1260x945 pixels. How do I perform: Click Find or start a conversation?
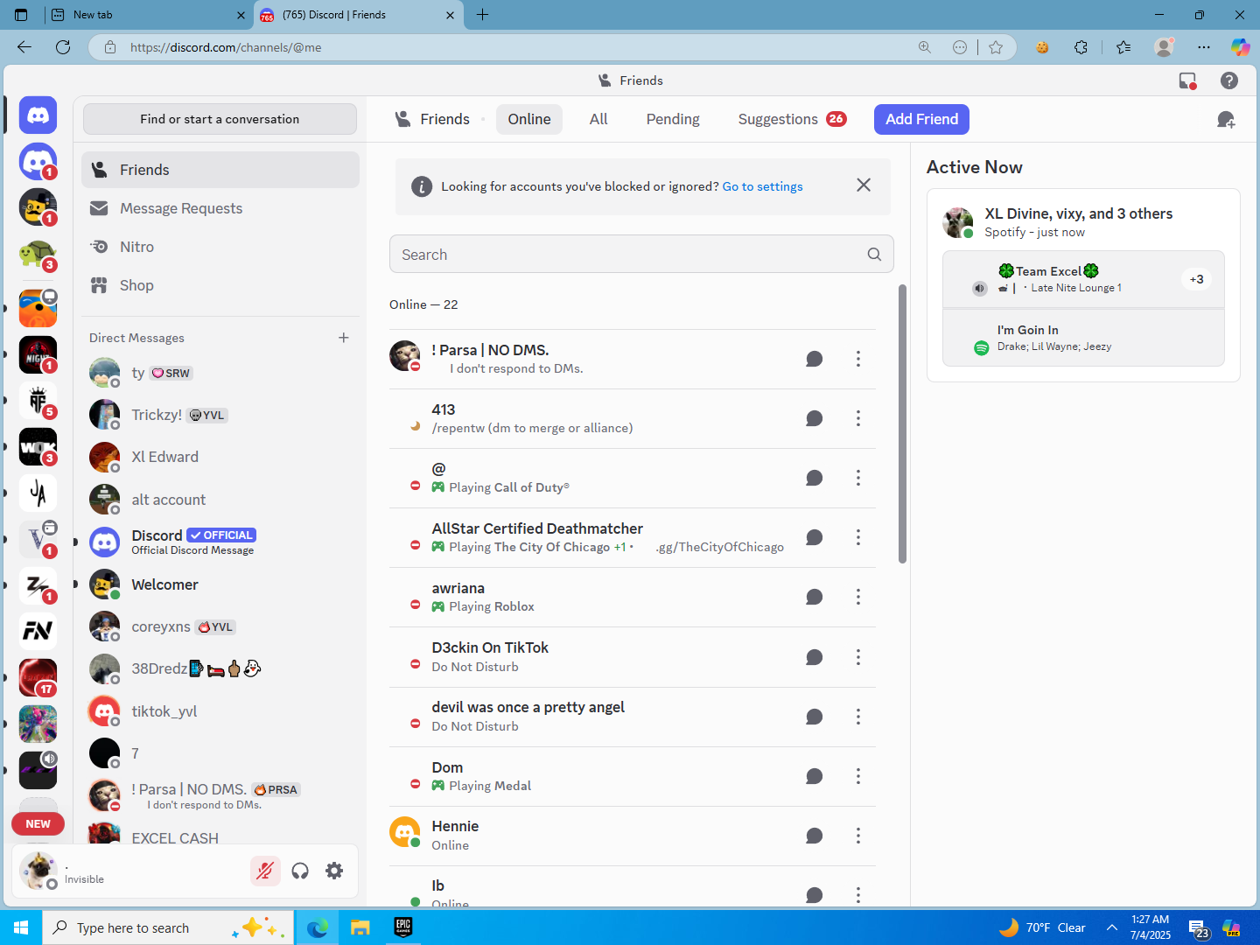point(220,119)
